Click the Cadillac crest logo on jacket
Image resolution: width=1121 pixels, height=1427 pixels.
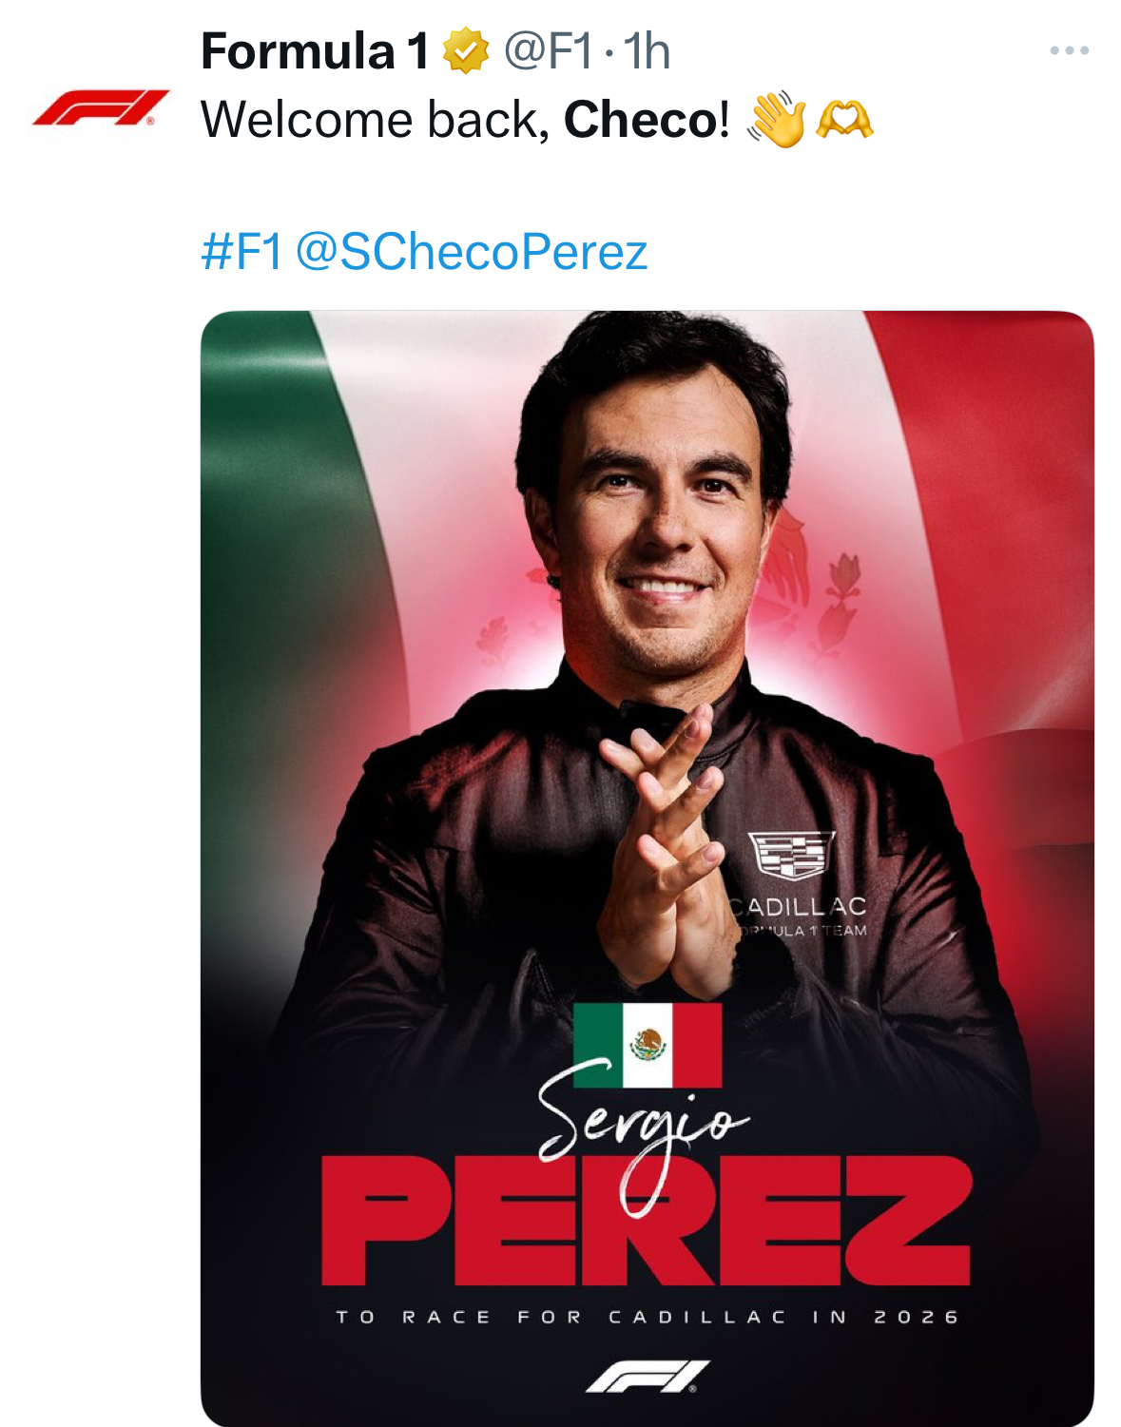(790, 855)
